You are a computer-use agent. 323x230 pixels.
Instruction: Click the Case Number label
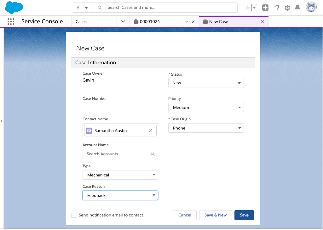(95, 99)
